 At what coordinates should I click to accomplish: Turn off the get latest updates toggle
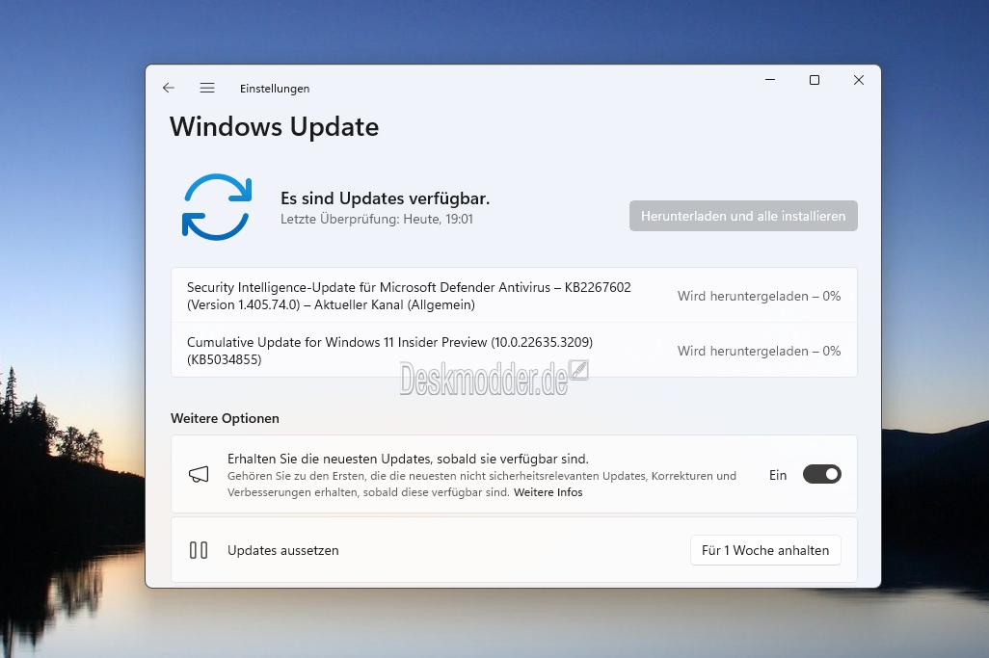(x=822, y=475)
